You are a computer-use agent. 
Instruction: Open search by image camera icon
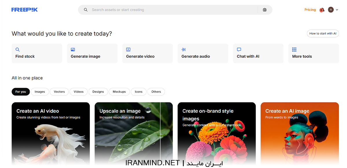pyautogui.click(x=265, y=10)
